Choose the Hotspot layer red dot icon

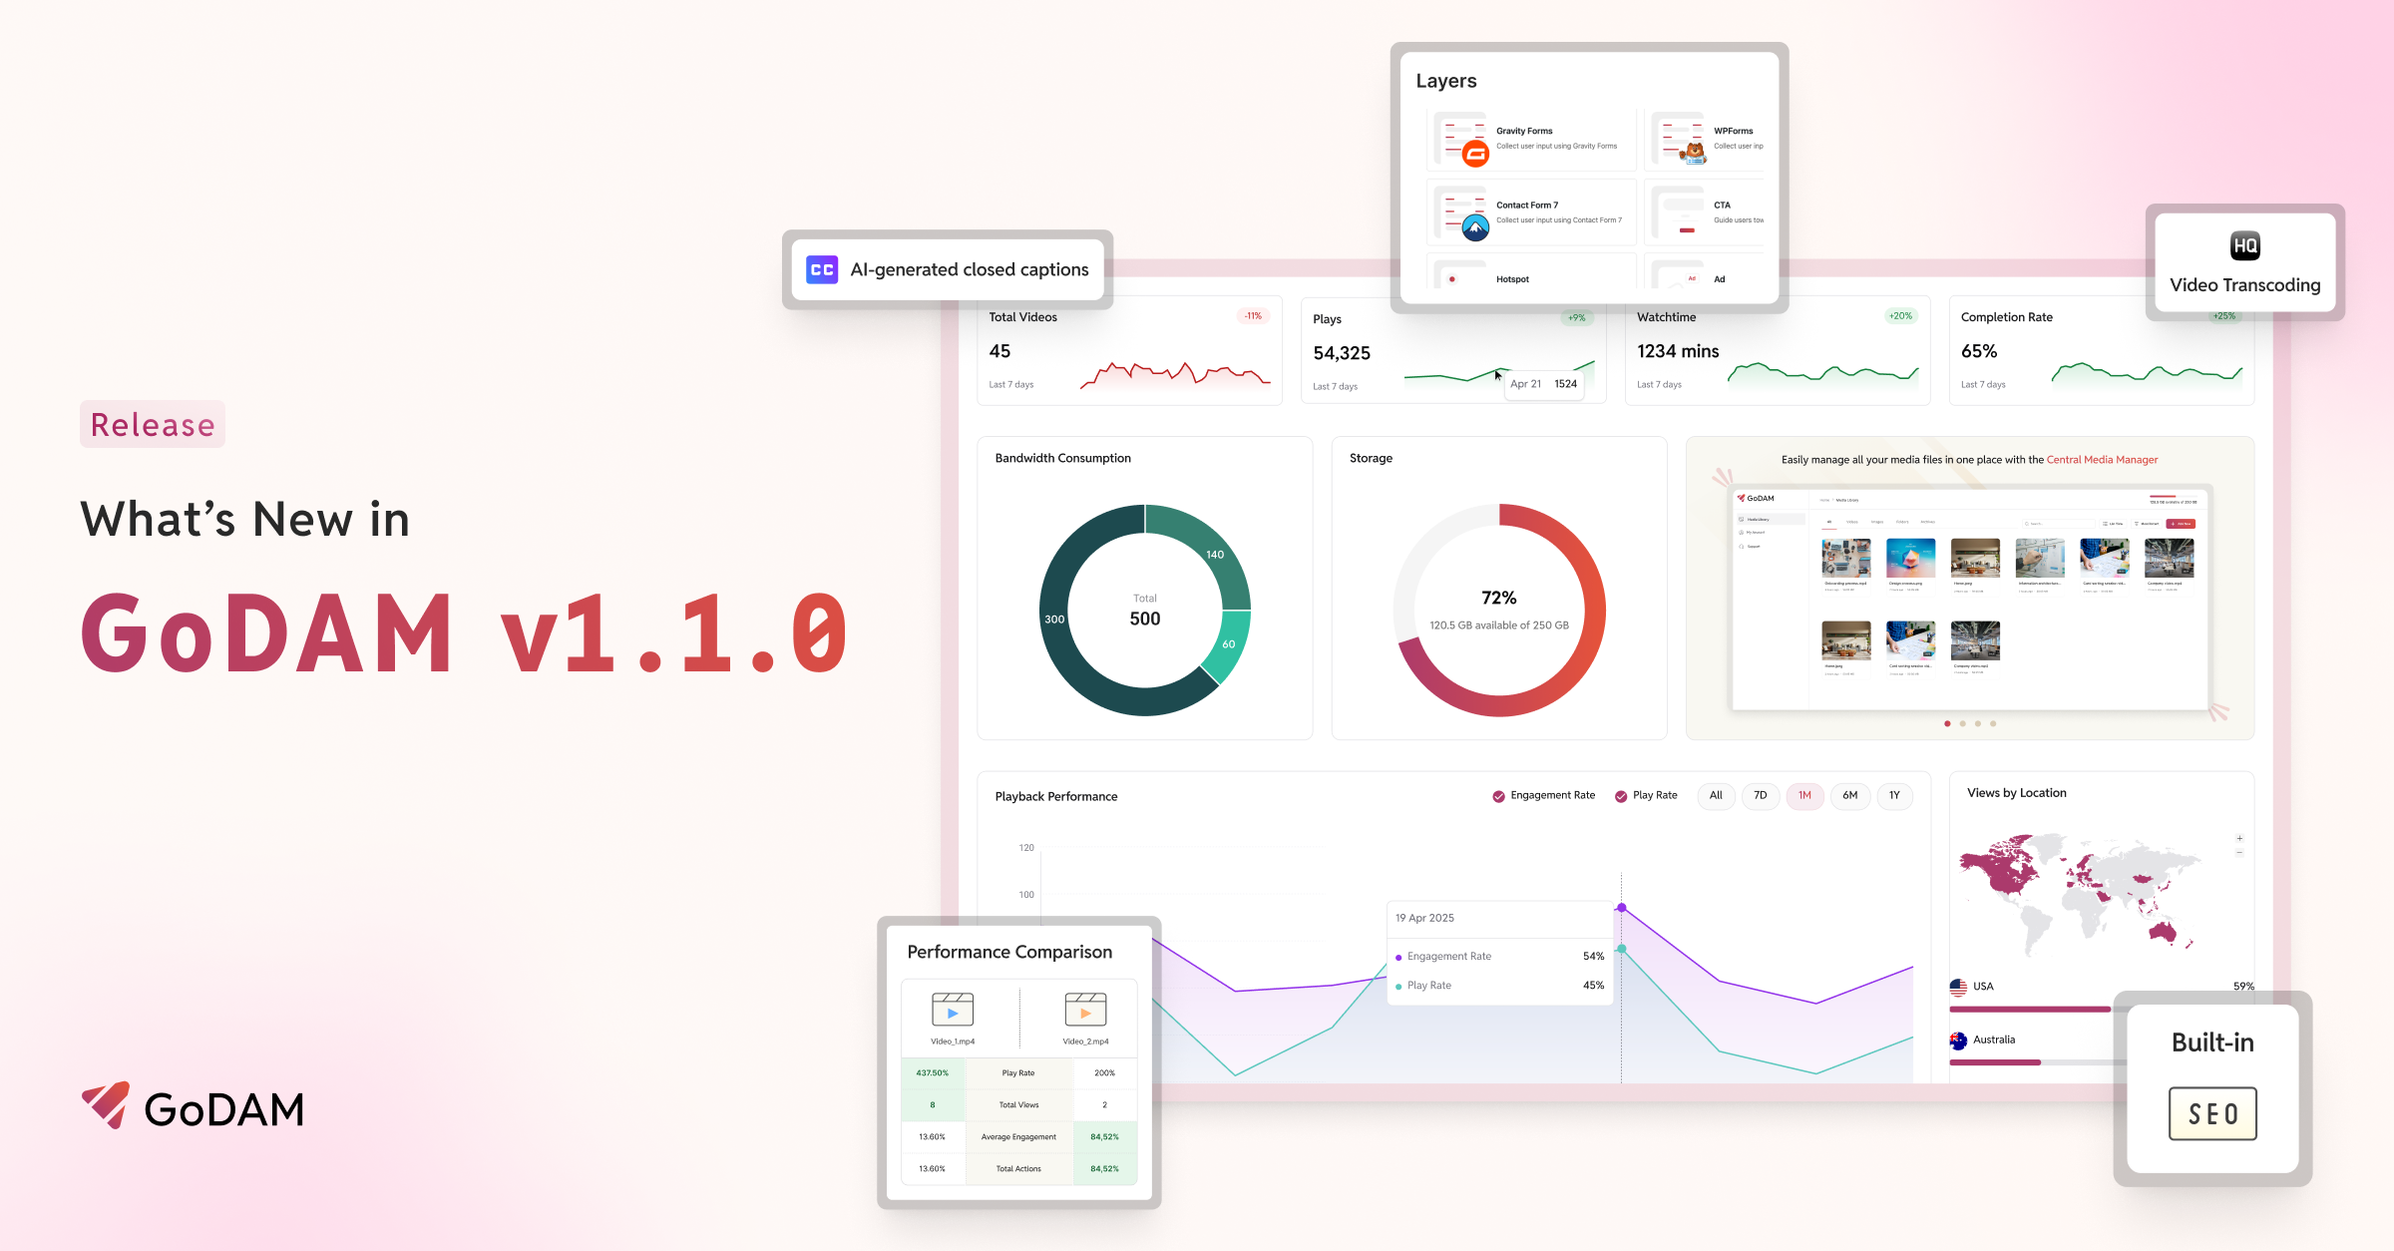1452,278
